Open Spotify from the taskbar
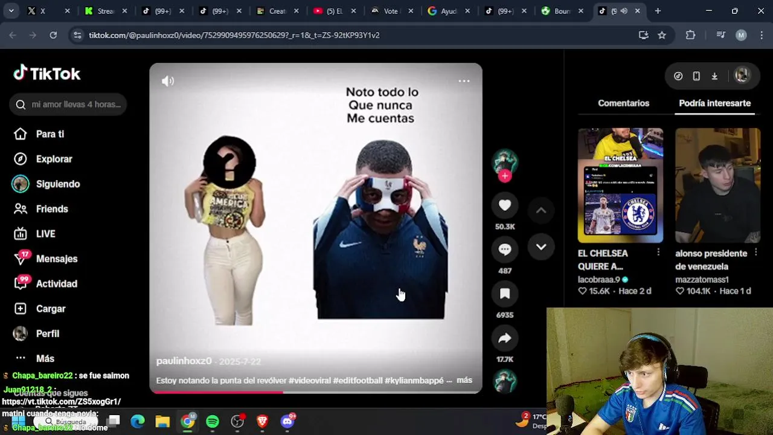Viewport: 773px width, 435px height. coord(213,422)
